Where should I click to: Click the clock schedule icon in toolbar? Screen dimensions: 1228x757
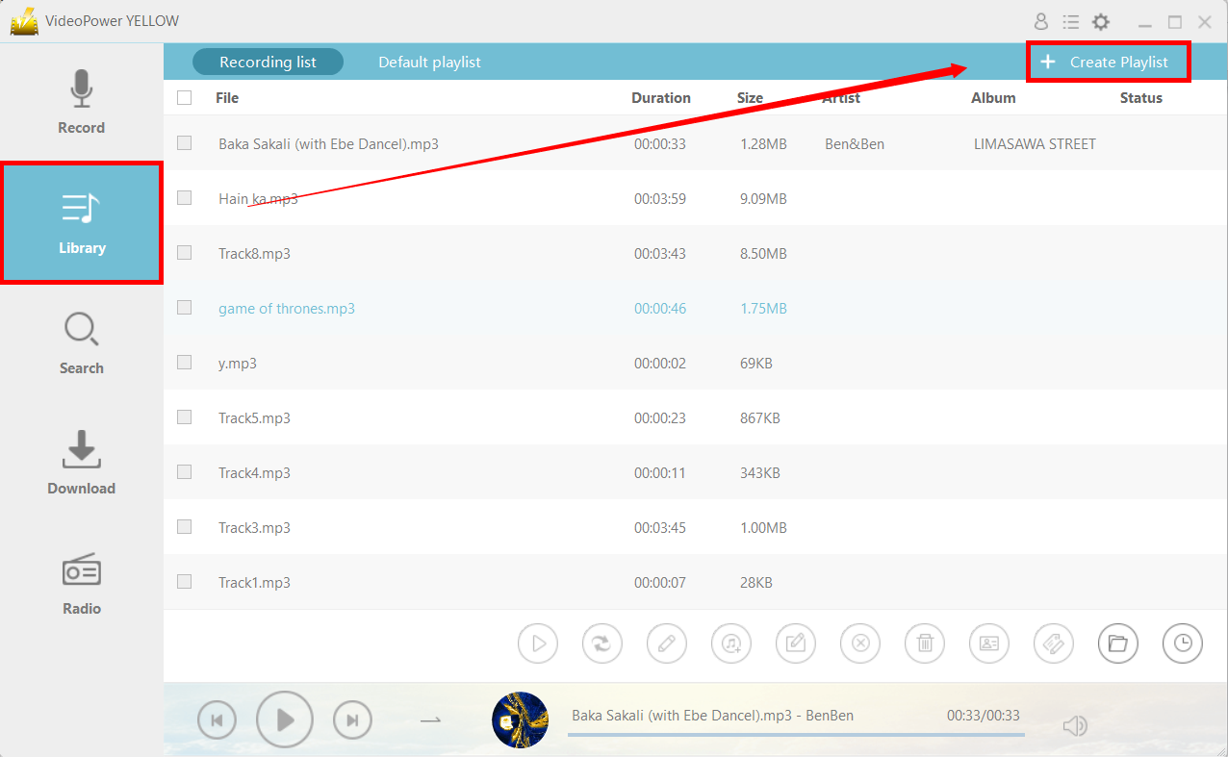[1182, 643]
